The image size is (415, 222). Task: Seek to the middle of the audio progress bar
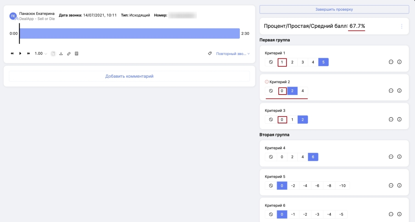click(130, 34)
